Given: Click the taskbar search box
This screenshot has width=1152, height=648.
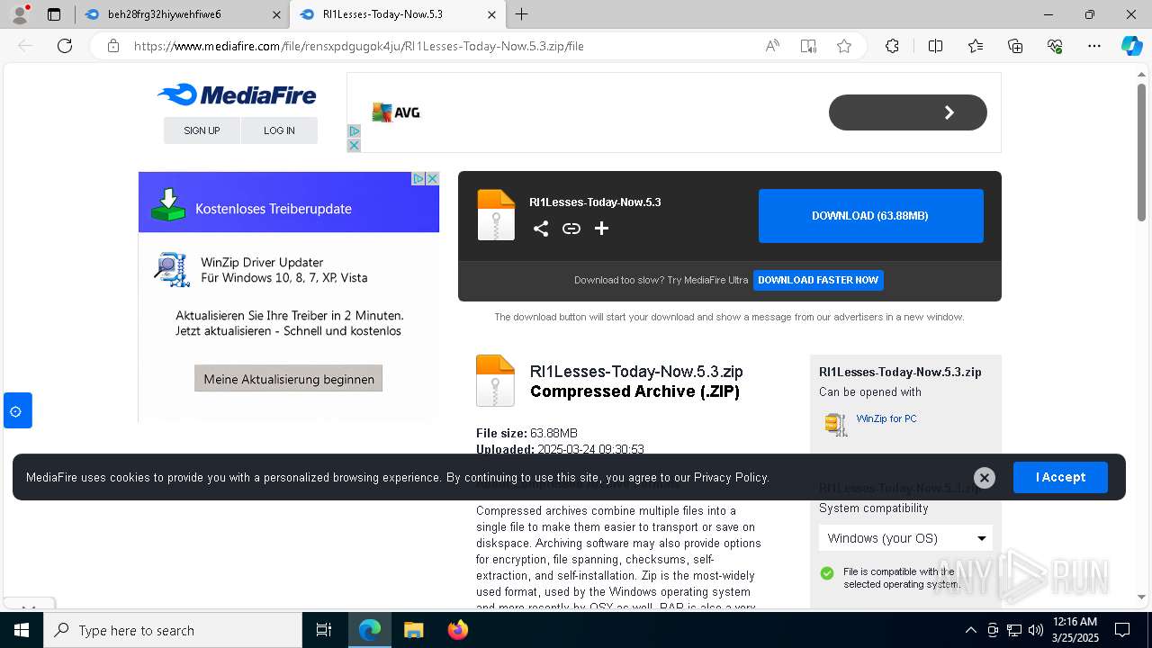Looking at the screenshot, I should pos(173,630).
